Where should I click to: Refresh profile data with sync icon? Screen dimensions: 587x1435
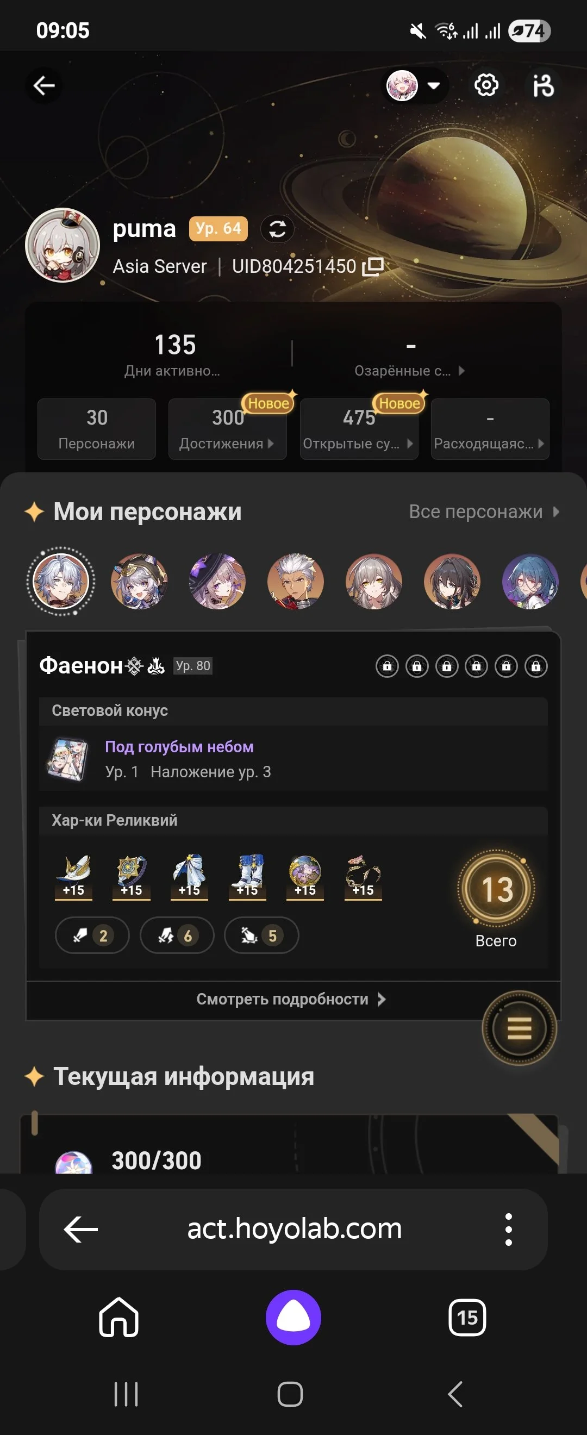[277, 229]
